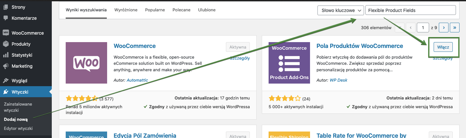Screen dimensions: 466x138
Task: Click Aktywna button on WooCommerce card
Action: click(238, 47)
